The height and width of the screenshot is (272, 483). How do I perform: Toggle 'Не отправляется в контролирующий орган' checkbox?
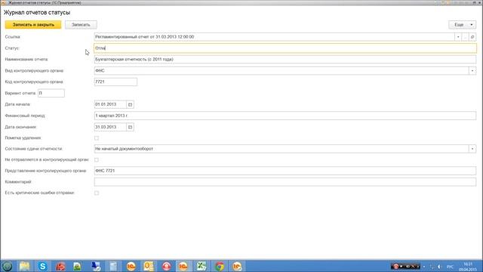97,159
